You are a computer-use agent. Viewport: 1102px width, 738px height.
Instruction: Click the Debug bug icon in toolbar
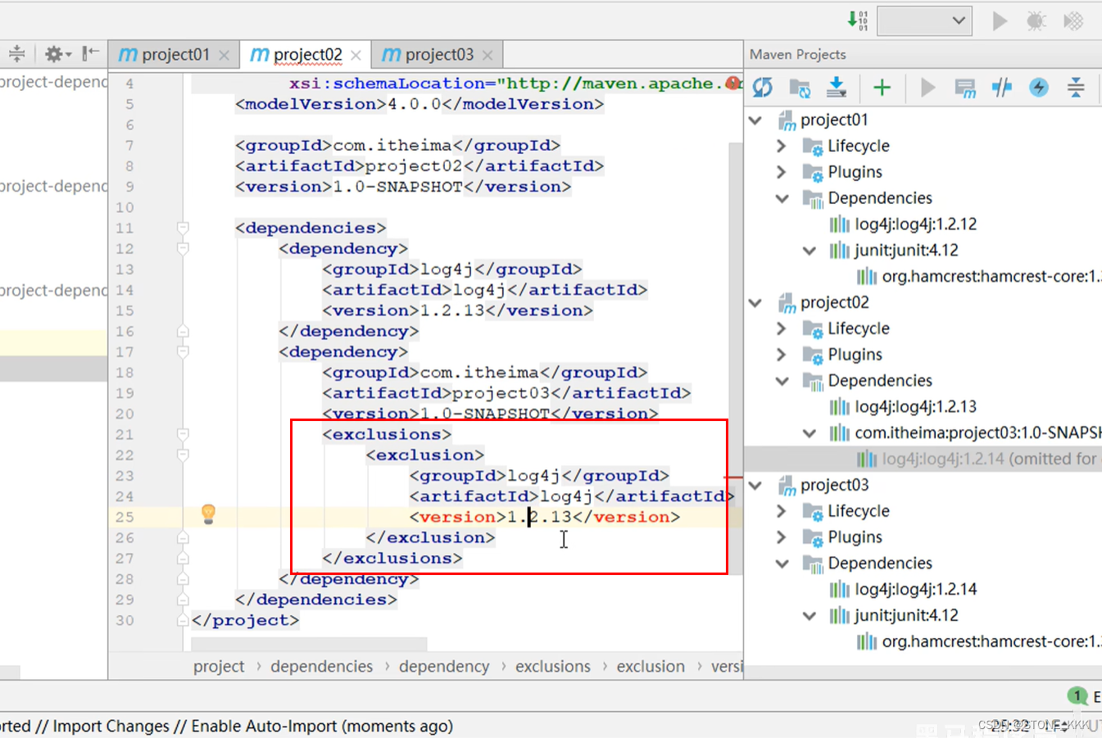point(1036,20)
